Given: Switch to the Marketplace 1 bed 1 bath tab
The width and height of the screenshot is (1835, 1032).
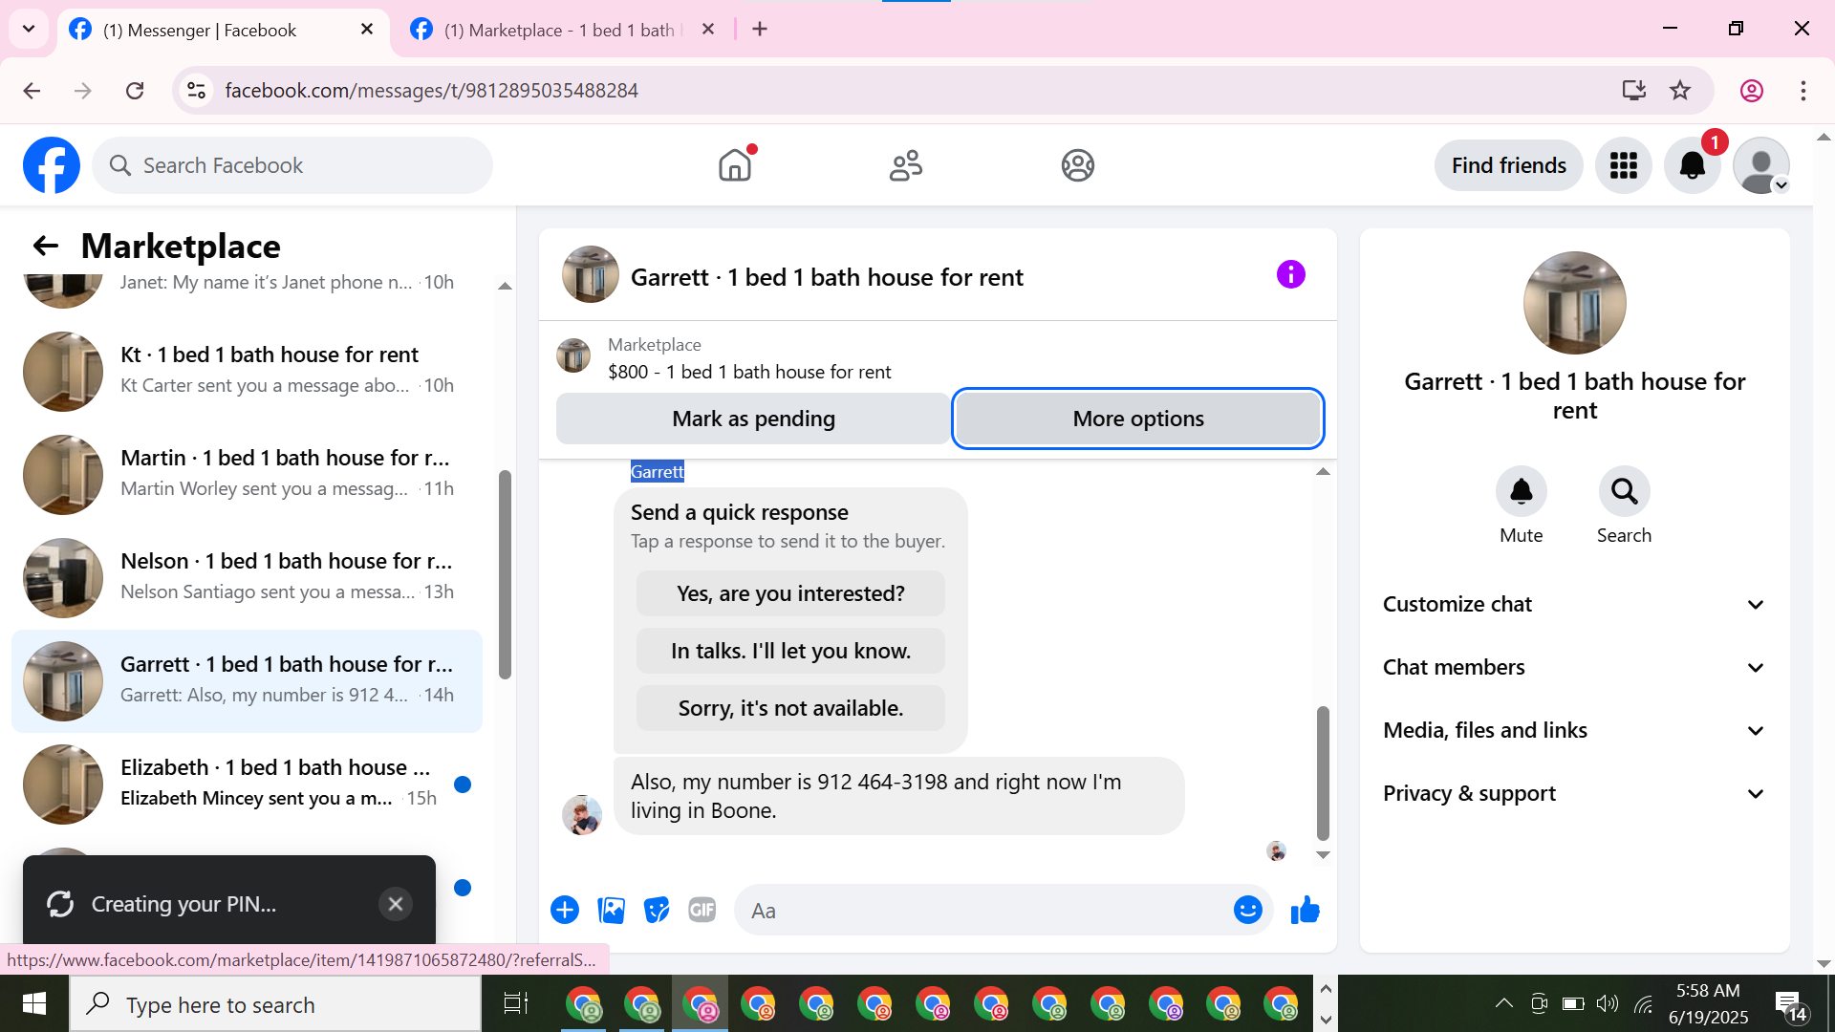Looking at the screenshot, I should click(x=564, y=30).
